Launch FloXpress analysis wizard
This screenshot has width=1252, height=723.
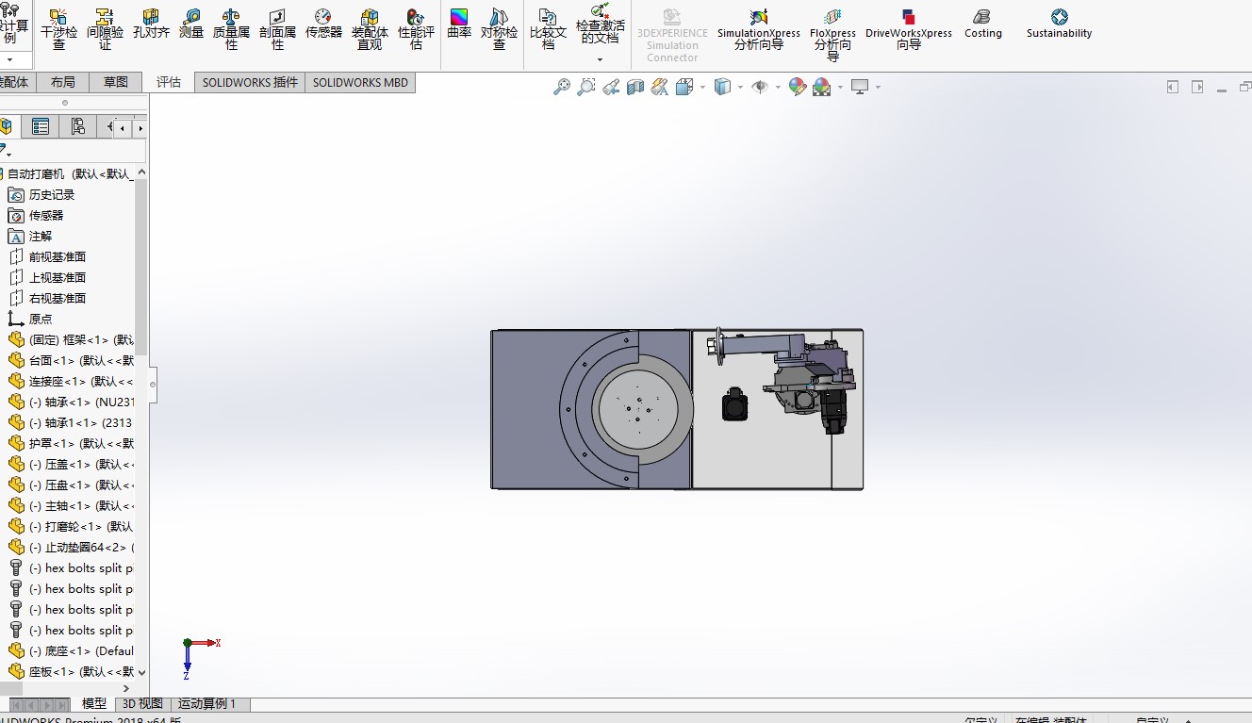tap(832, 35)
